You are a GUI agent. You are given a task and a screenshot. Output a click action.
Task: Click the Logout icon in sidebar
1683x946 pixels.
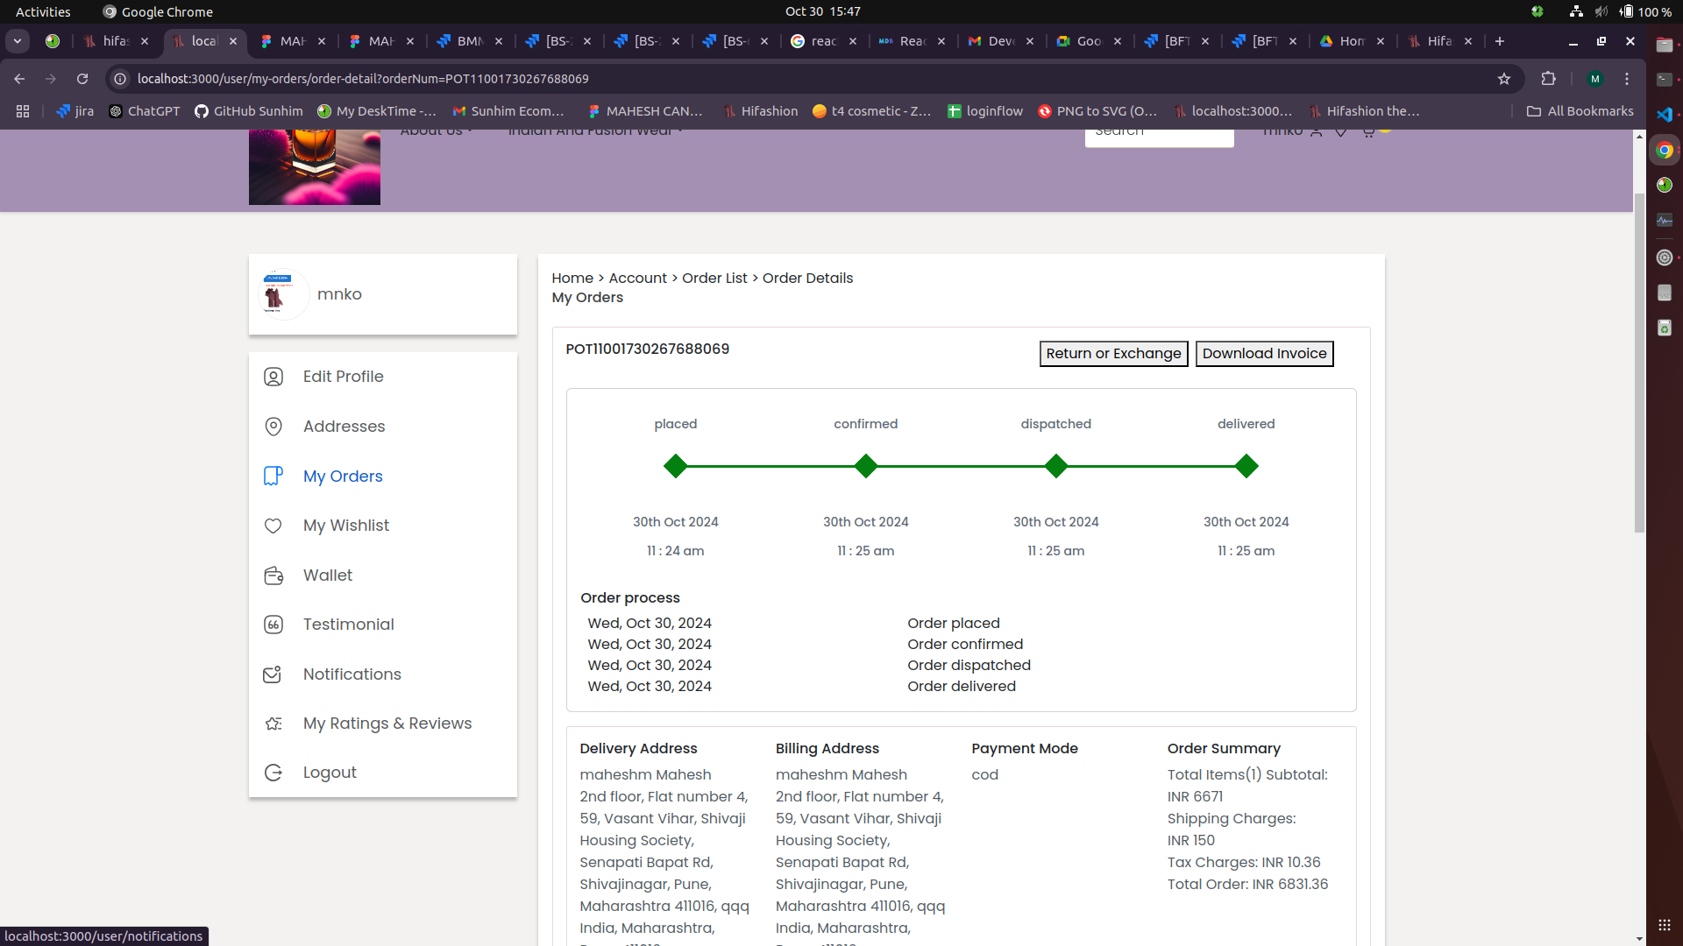click(x=273, y=773)
